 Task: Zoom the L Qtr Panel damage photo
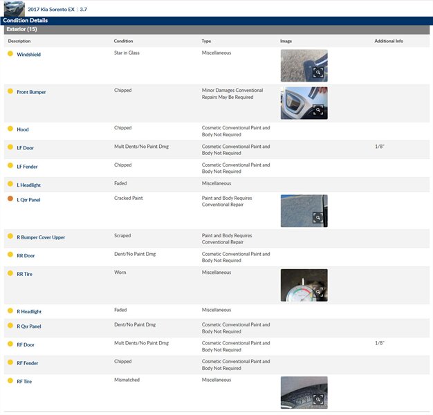click(318, 218)
